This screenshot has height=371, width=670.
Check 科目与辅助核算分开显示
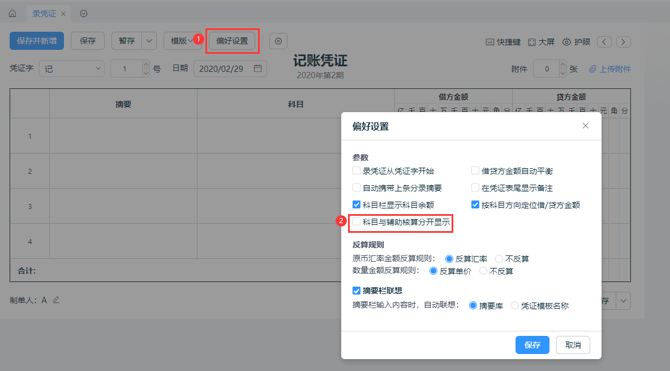point(357,221)
